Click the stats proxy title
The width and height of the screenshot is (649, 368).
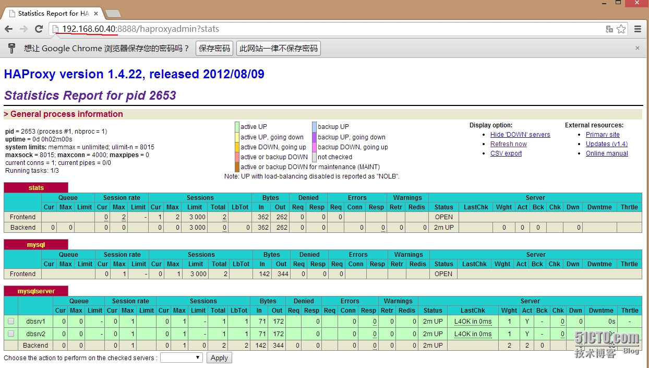(x=36, y=188)
